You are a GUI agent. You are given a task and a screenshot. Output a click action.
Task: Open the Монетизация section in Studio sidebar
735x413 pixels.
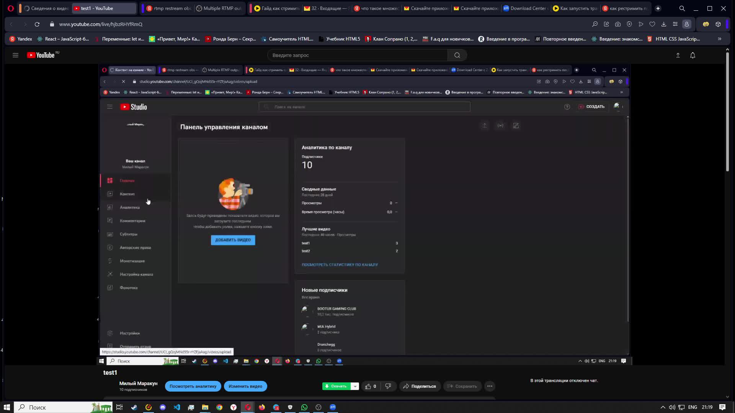tap(132, 261)
